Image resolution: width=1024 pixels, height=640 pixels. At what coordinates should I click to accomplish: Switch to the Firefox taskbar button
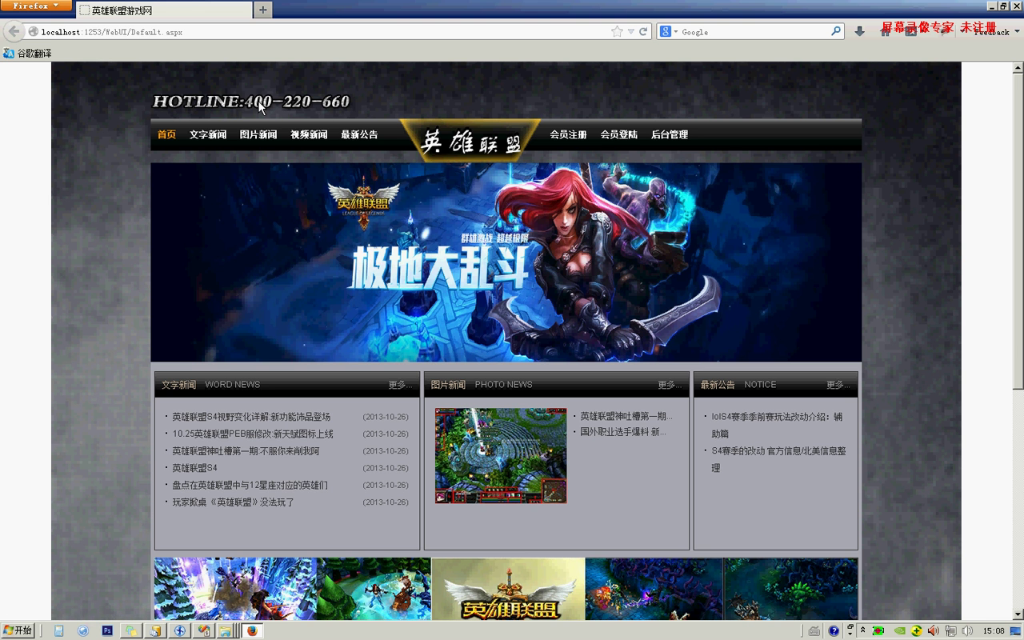tap(252, 630)
